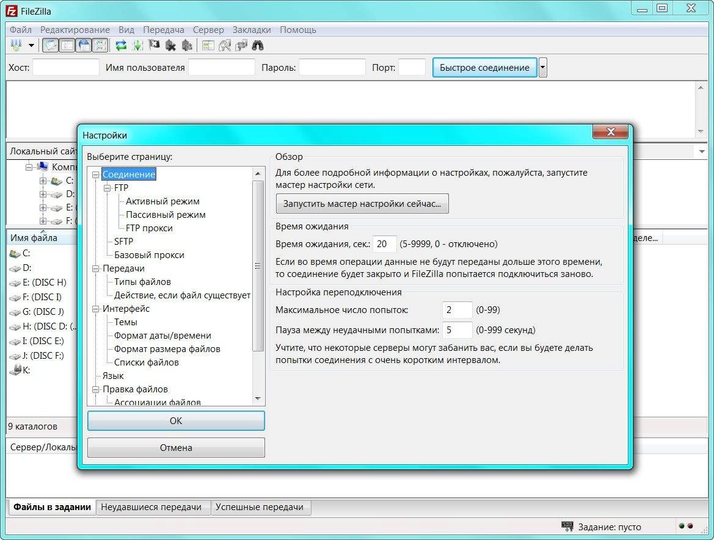Select the FTP прокси settings page

[x=149, y=228]
